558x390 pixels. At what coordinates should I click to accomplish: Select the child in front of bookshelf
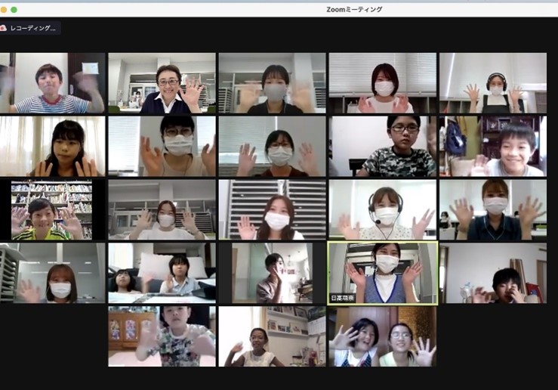pos(52,209)
